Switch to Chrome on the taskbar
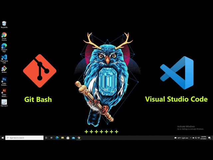The width and height of the screenshot is (213, 160). (x=79, y=138)
